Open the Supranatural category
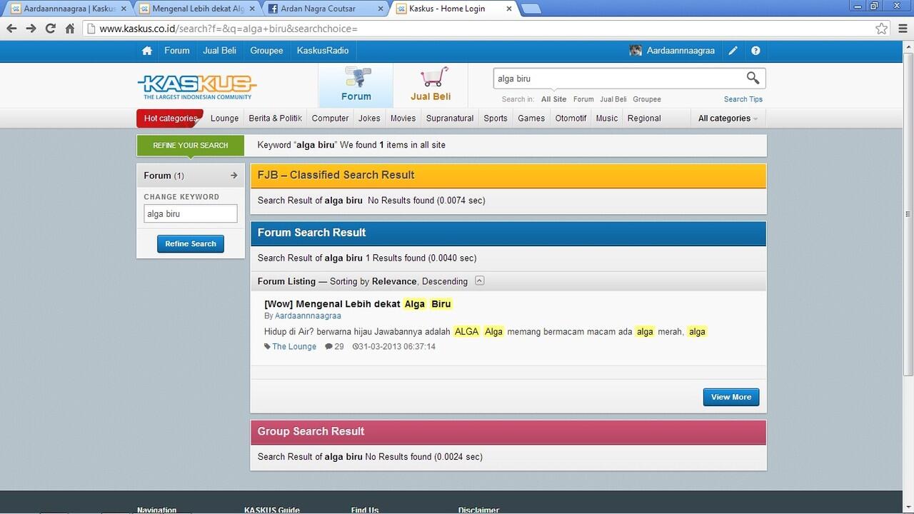 coord(450,119)
